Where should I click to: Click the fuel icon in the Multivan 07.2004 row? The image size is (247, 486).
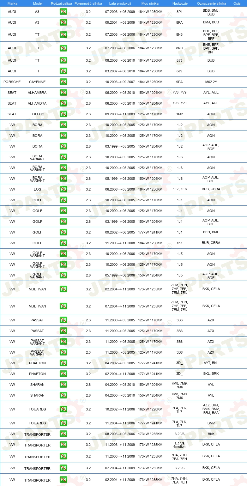pyautogui.click(x=63, y=306)
